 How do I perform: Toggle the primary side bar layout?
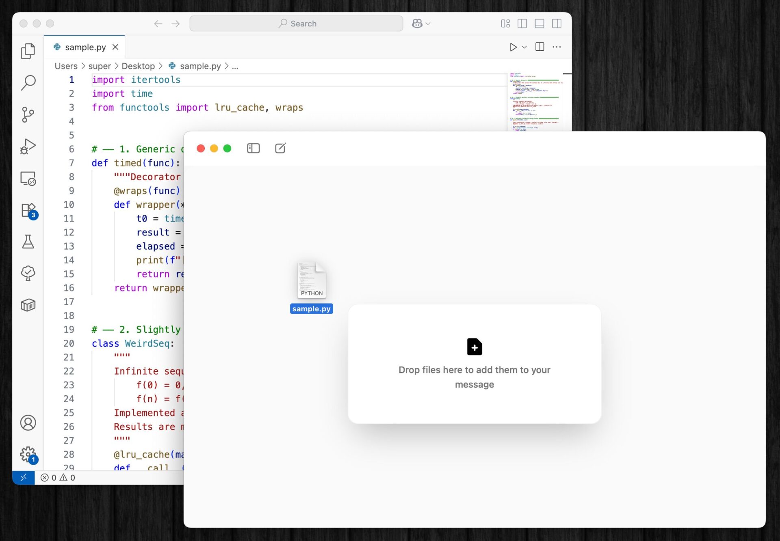point(522,24)
